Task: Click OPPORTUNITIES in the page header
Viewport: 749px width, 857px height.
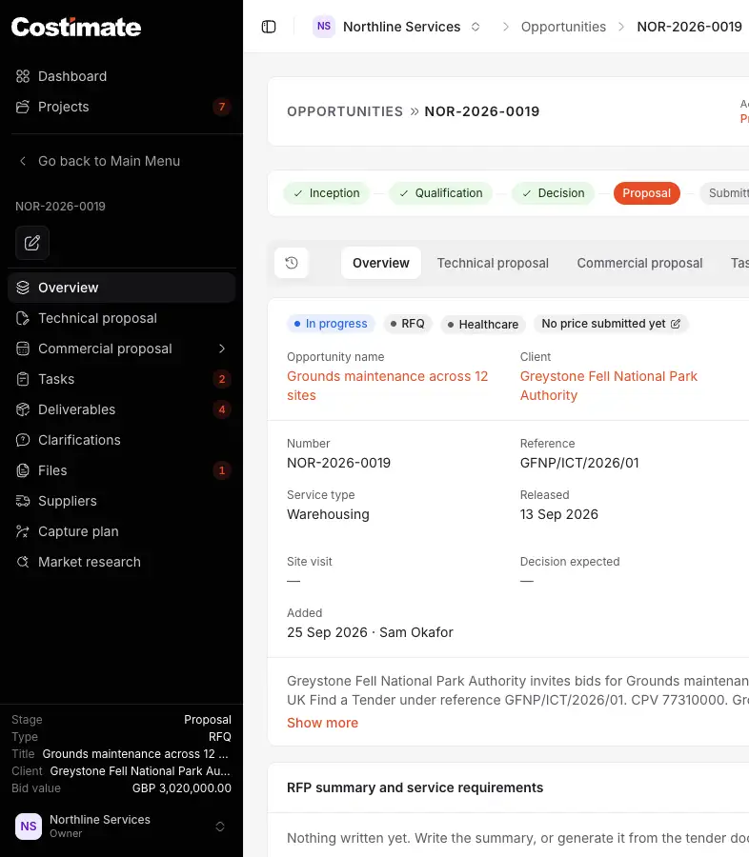Action: [x=345, y=111]
